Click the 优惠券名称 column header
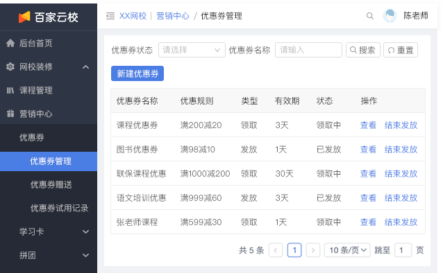Viewport: 443px width, 273px height. pos(137,100)
